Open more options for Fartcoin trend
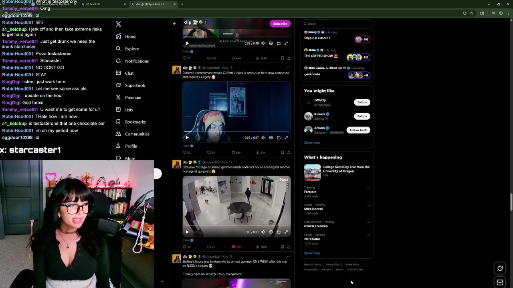513x288 pixels. click(368, 188)
